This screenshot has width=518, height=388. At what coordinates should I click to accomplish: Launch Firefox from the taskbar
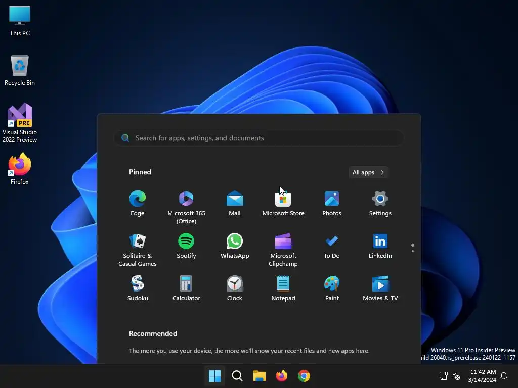281,376
